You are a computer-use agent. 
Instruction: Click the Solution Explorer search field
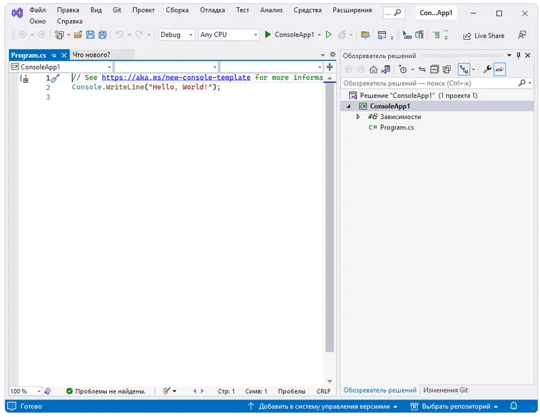coord(429,82)
